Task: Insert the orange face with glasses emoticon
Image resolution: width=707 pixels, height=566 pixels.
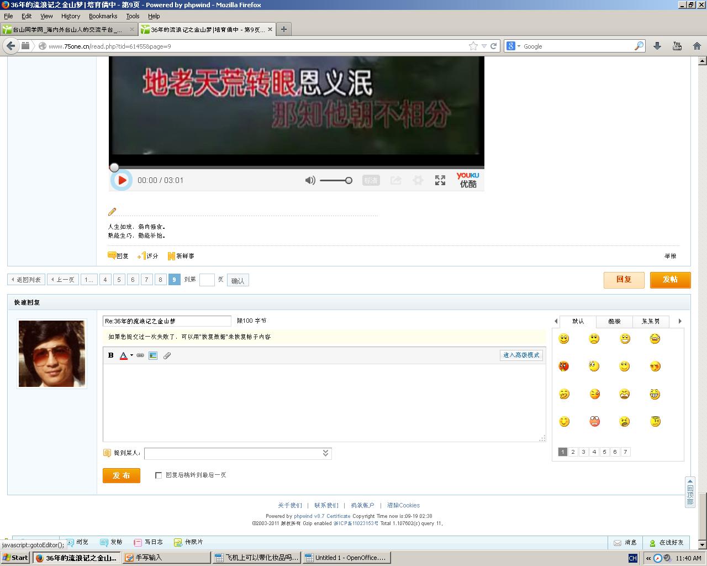Action: tap(594, 422)
